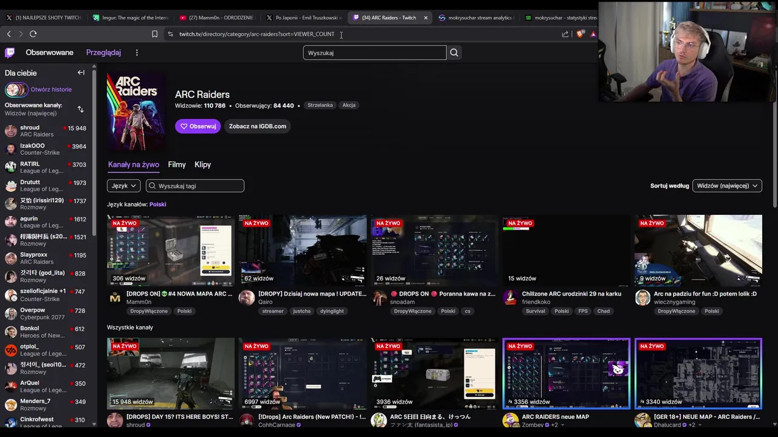
Task: Open ARC Raiders game cover art
Action: [136, 112]
